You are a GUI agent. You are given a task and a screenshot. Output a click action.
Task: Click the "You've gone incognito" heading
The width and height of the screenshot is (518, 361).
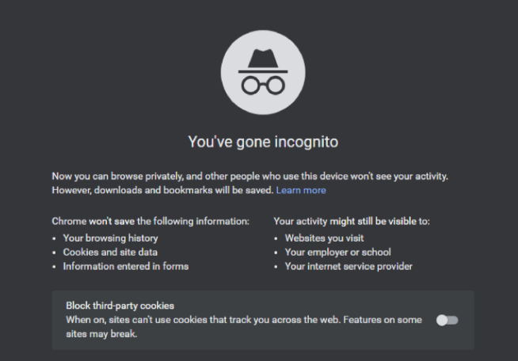pos(263,142)
